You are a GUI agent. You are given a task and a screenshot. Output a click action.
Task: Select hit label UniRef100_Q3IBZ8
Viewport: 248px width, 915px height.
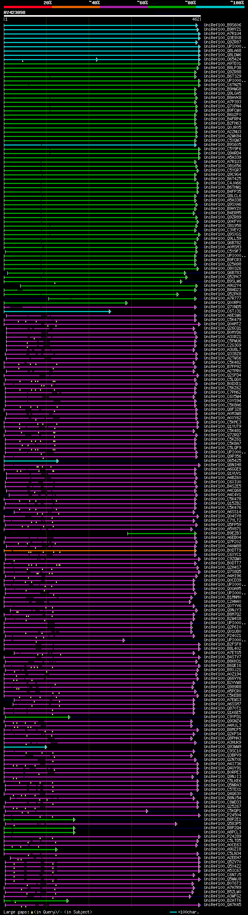222,354
